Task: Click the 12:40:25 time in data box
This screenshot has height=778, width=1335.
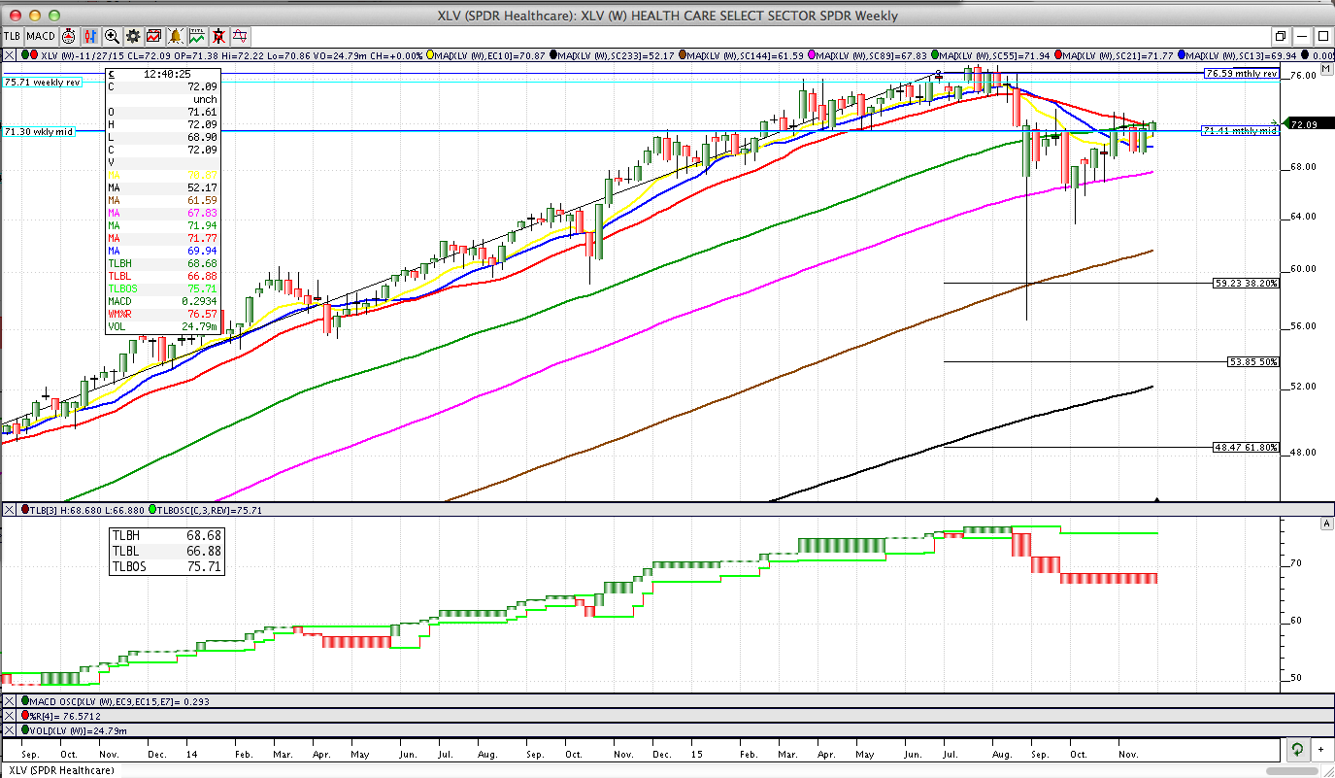Action: point(166,74)
